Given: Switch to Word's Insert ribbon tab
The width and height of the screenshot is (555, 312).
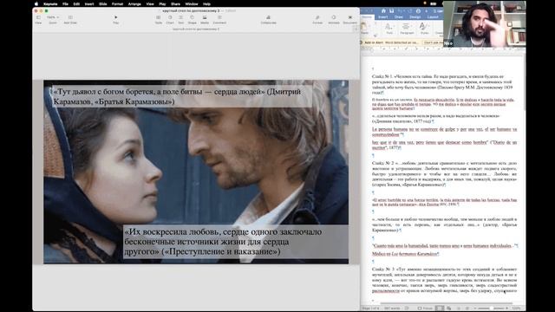Looking at the screenshot, I should point(383,17).
